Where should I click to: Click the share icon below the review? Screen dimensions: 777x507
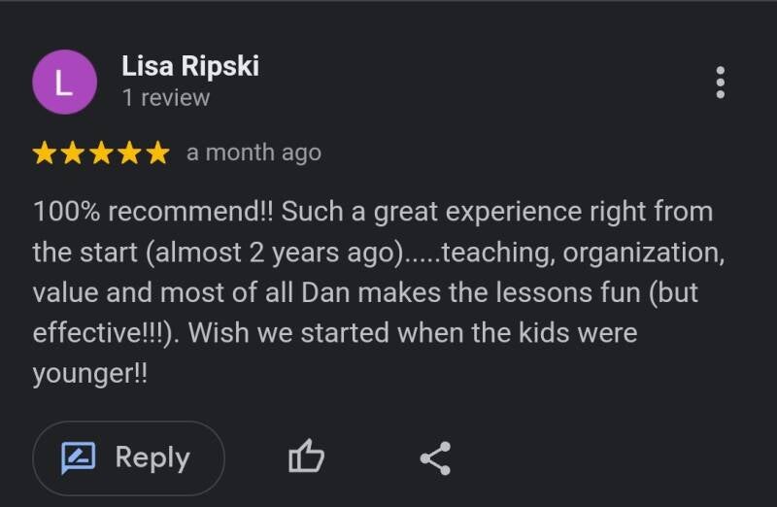[435, 457]
